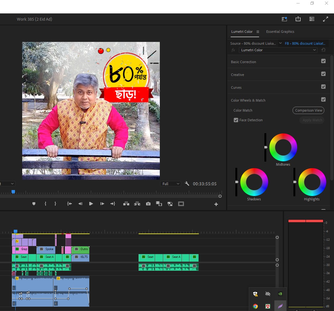The width and height of the screenshot is (334, 311).
Task: Open the Full playback resolution dropdown
Action: coord(171,184)
